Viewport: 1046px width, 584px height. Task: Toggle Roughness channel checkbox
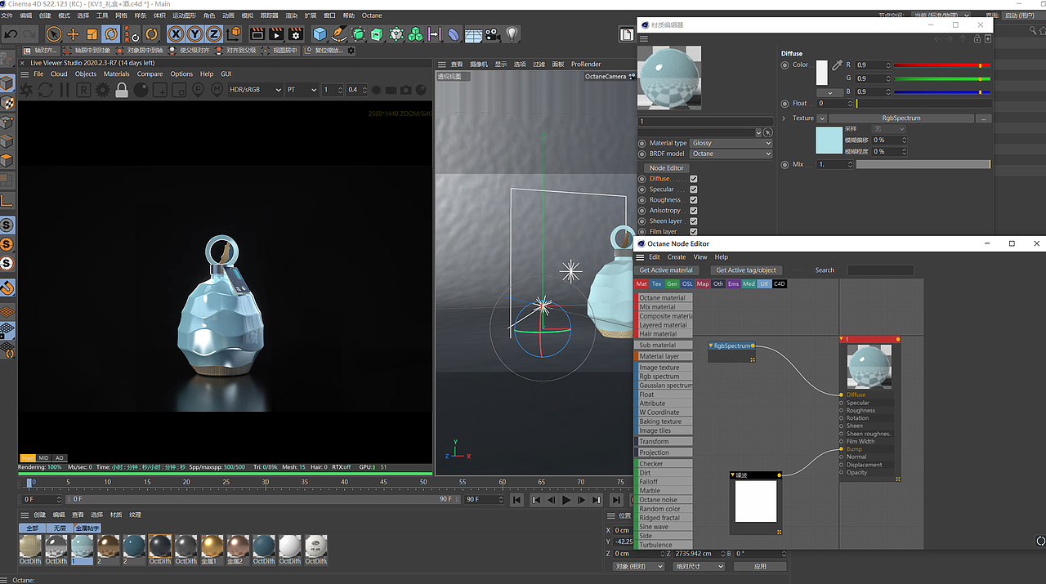coord(694,200)
